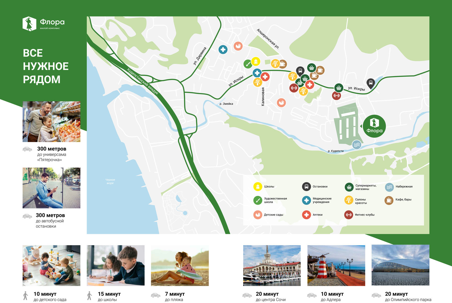452x303 pixels.
Task: Click the 20 минут до центра Сочи text
Action: pyautogui.click(x=271, y=297)
